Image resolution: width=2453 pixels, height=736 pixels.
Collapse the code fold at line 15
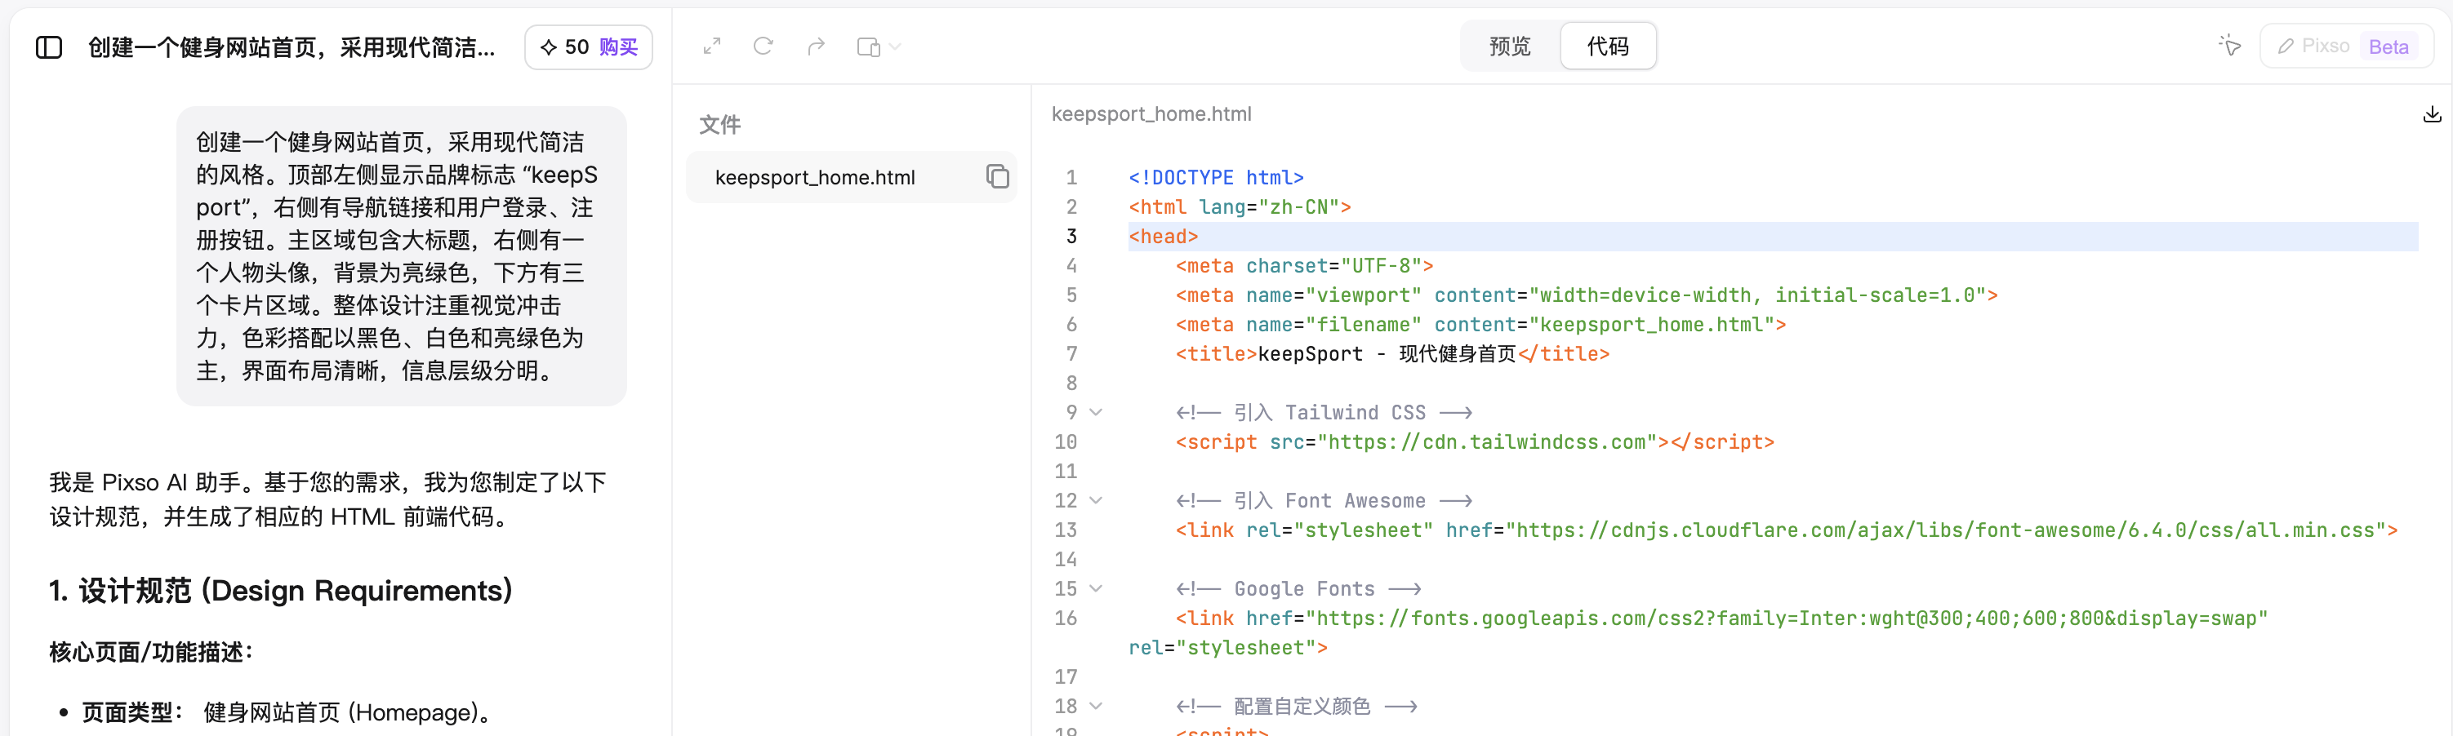[x=1096, y=588]
